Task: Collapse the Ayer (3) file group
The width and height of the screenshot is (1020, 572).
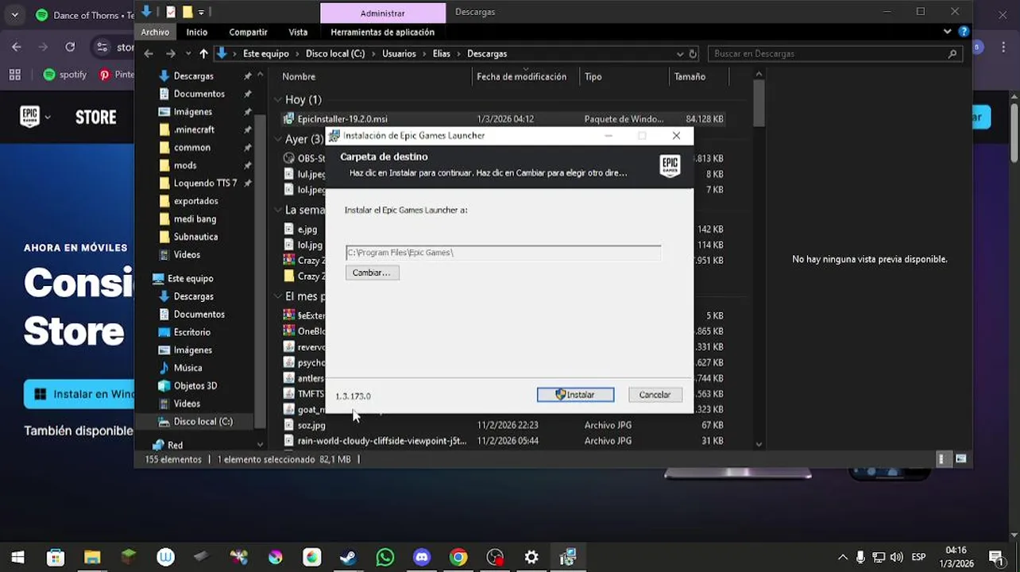Action: point(278,139)
